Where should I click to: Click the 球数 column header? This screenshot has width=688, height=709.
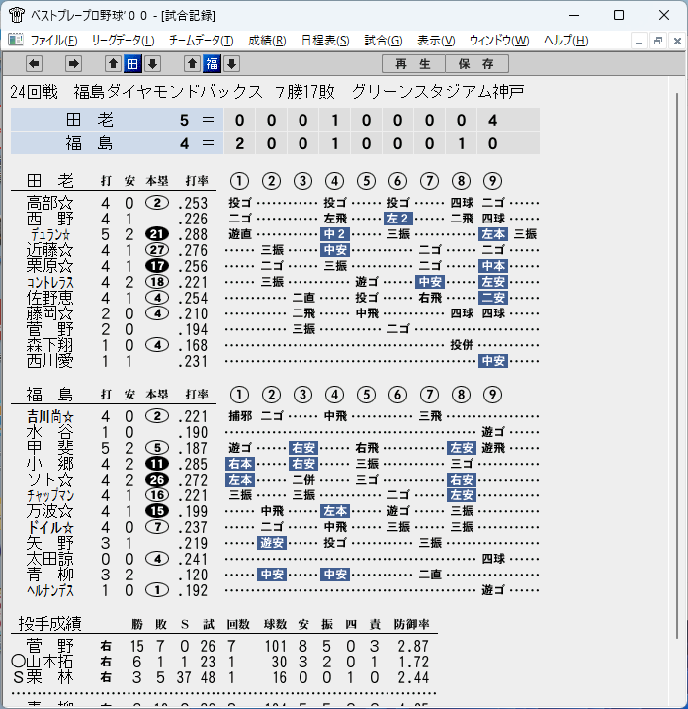coord(275,624)
